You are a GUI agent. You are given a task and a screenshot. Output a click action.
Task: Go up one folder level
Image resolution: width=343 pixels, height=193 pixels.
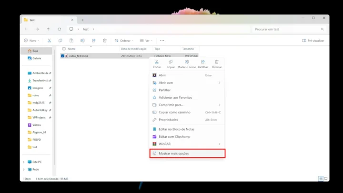[48, 29]
